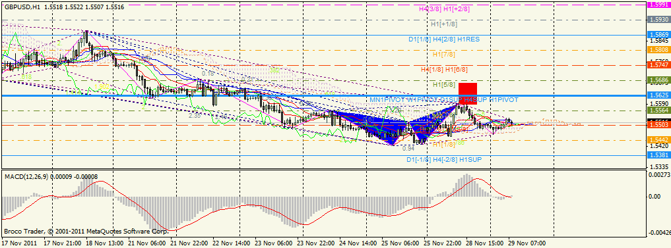Screen dimensions: 671x248
Task: Click the 1.5442 orange price tag
Action: click(659, 140)
